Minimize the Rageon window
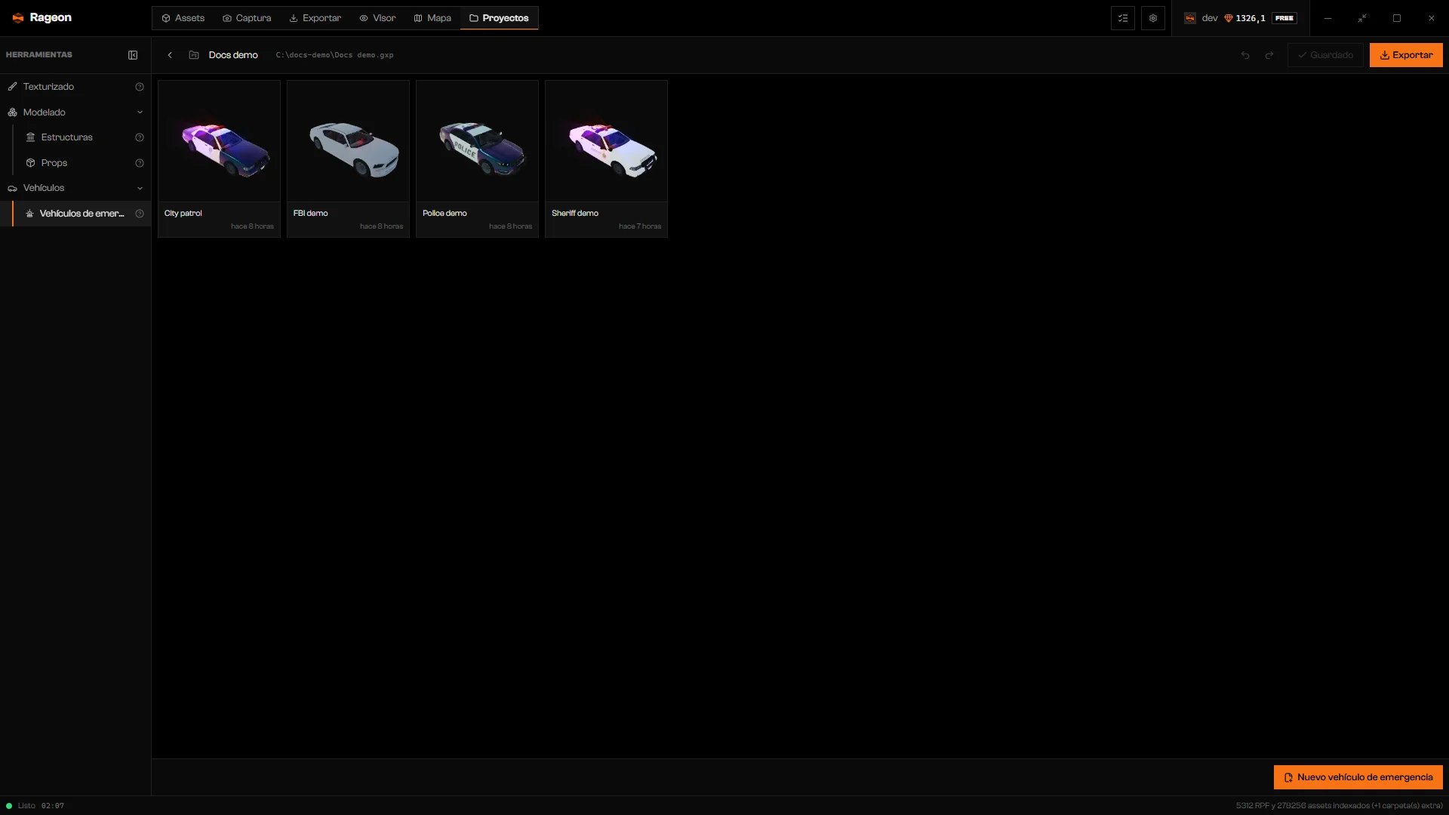The image size is (1449, 815). point(1327,18)
